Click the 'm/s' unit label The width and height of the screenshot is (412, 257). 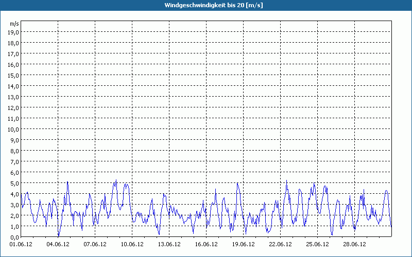coord(14,24)
